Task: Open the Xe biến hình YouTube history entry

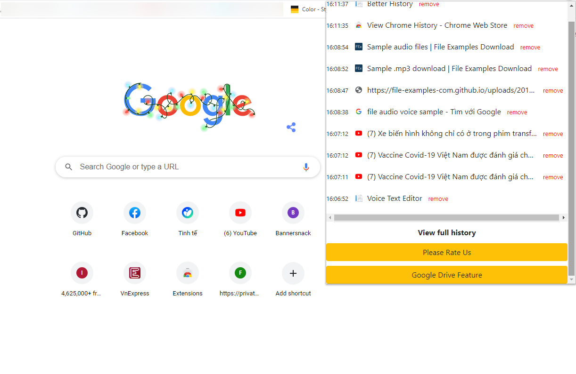Action: (452, 134)
